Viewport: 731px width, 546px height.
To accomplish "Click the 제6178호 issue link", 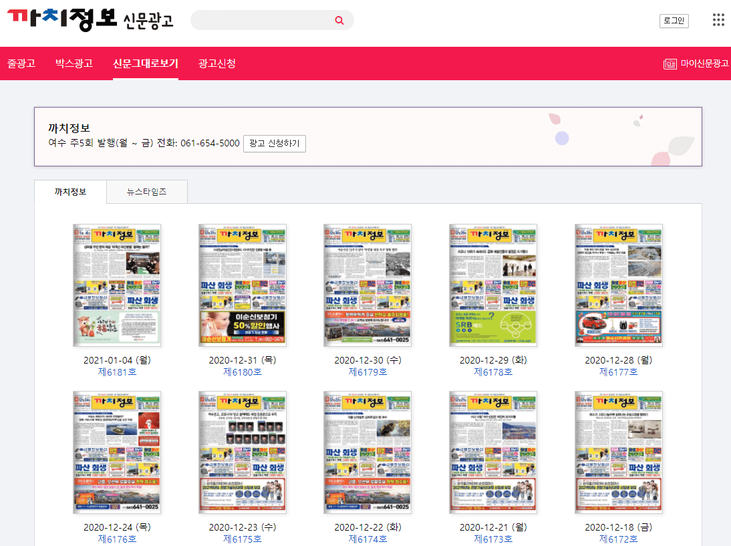I will pos(493,372).
